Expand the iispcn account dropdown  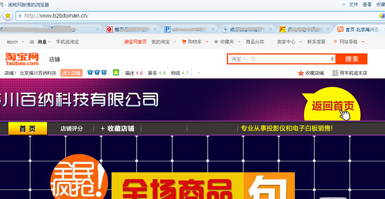23,42
